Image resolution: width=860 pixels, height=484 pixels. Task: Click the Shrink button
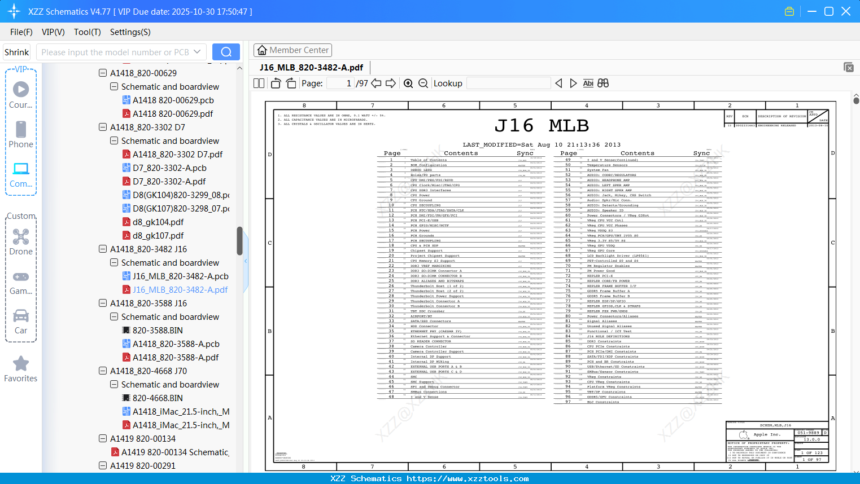17,52
